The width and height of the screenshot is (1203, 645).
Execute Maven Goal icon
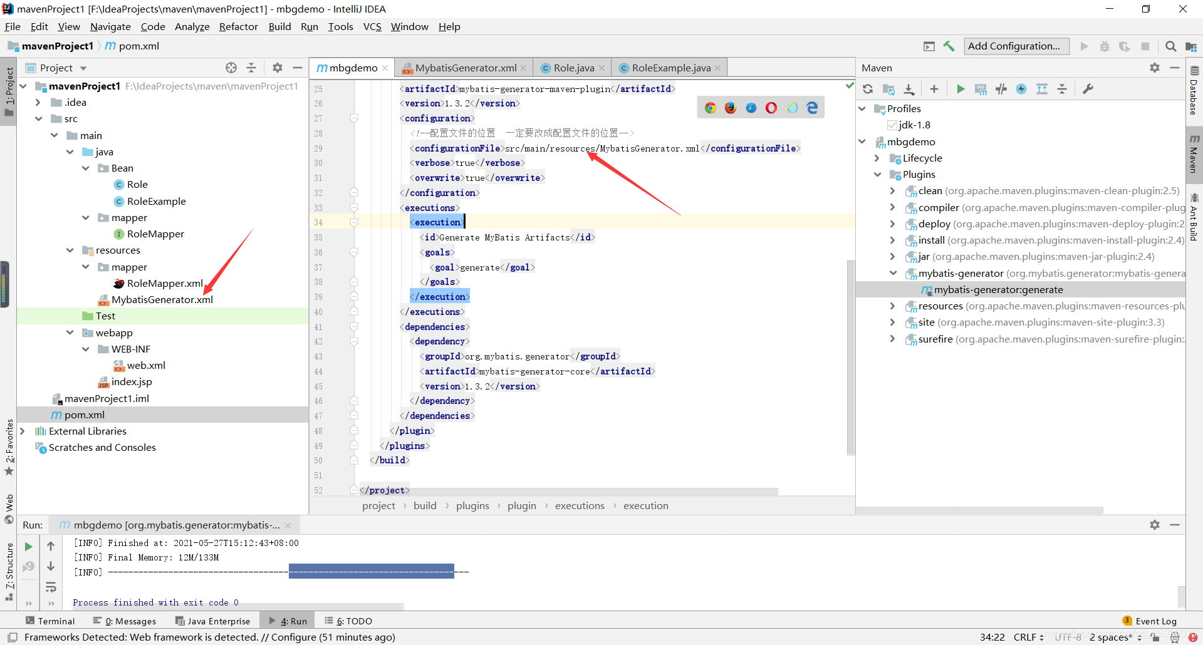coord(981,89)
